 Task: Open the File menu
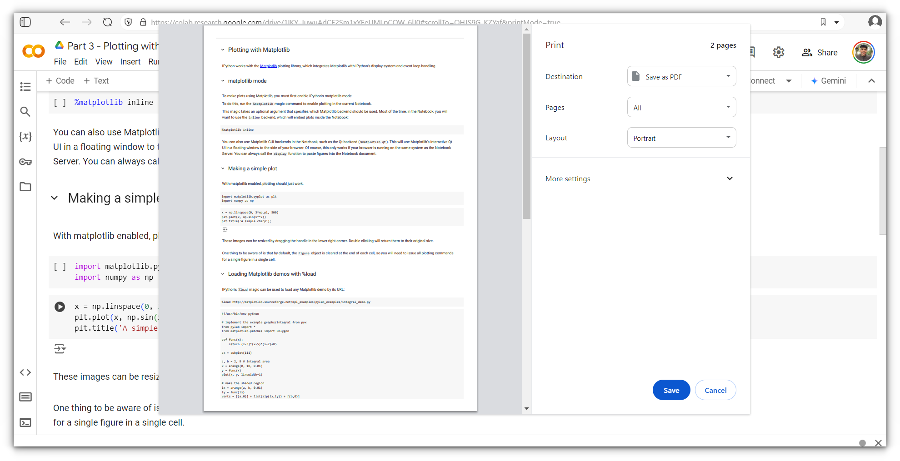click(x=60, y=62)
